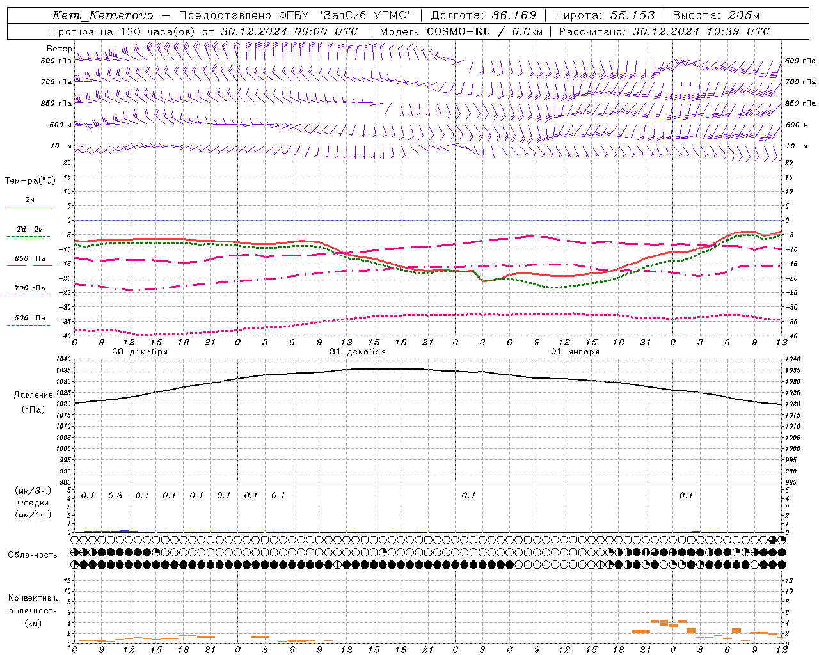Click the Предоставлено ФГБУ "ЗапСиб УГМС" credit text
Screen dimensions: 819x655
(296, 15)
